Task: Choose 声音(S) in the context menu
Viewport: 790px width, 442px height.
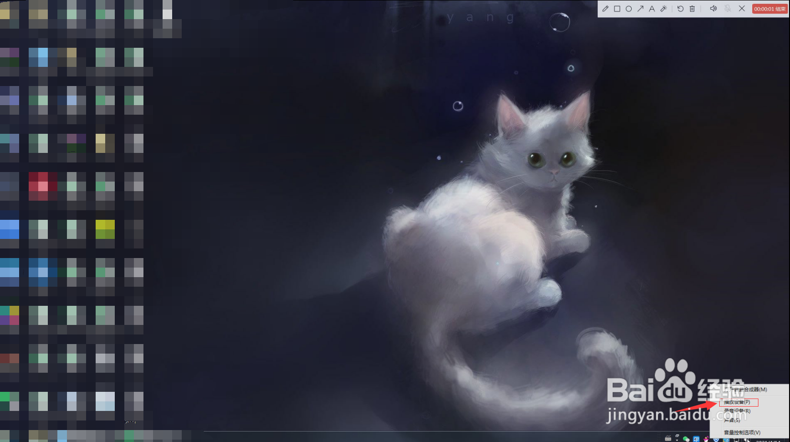Action: click(x=749, y=420)
